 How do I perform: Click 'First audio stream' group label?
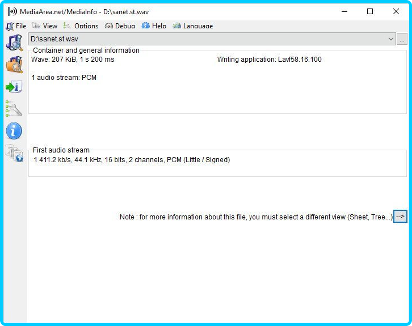pyautogui.click(x=61, y=150)
